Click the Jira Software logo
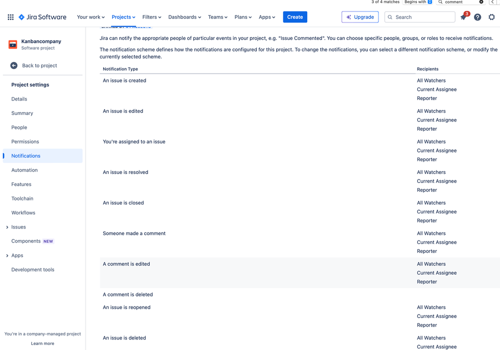 tap(43, 16)
